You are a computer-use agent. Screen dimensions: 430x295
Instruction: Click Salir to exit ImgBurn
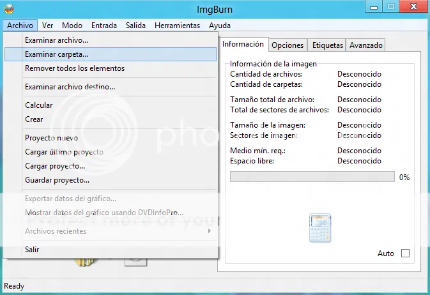111,250
